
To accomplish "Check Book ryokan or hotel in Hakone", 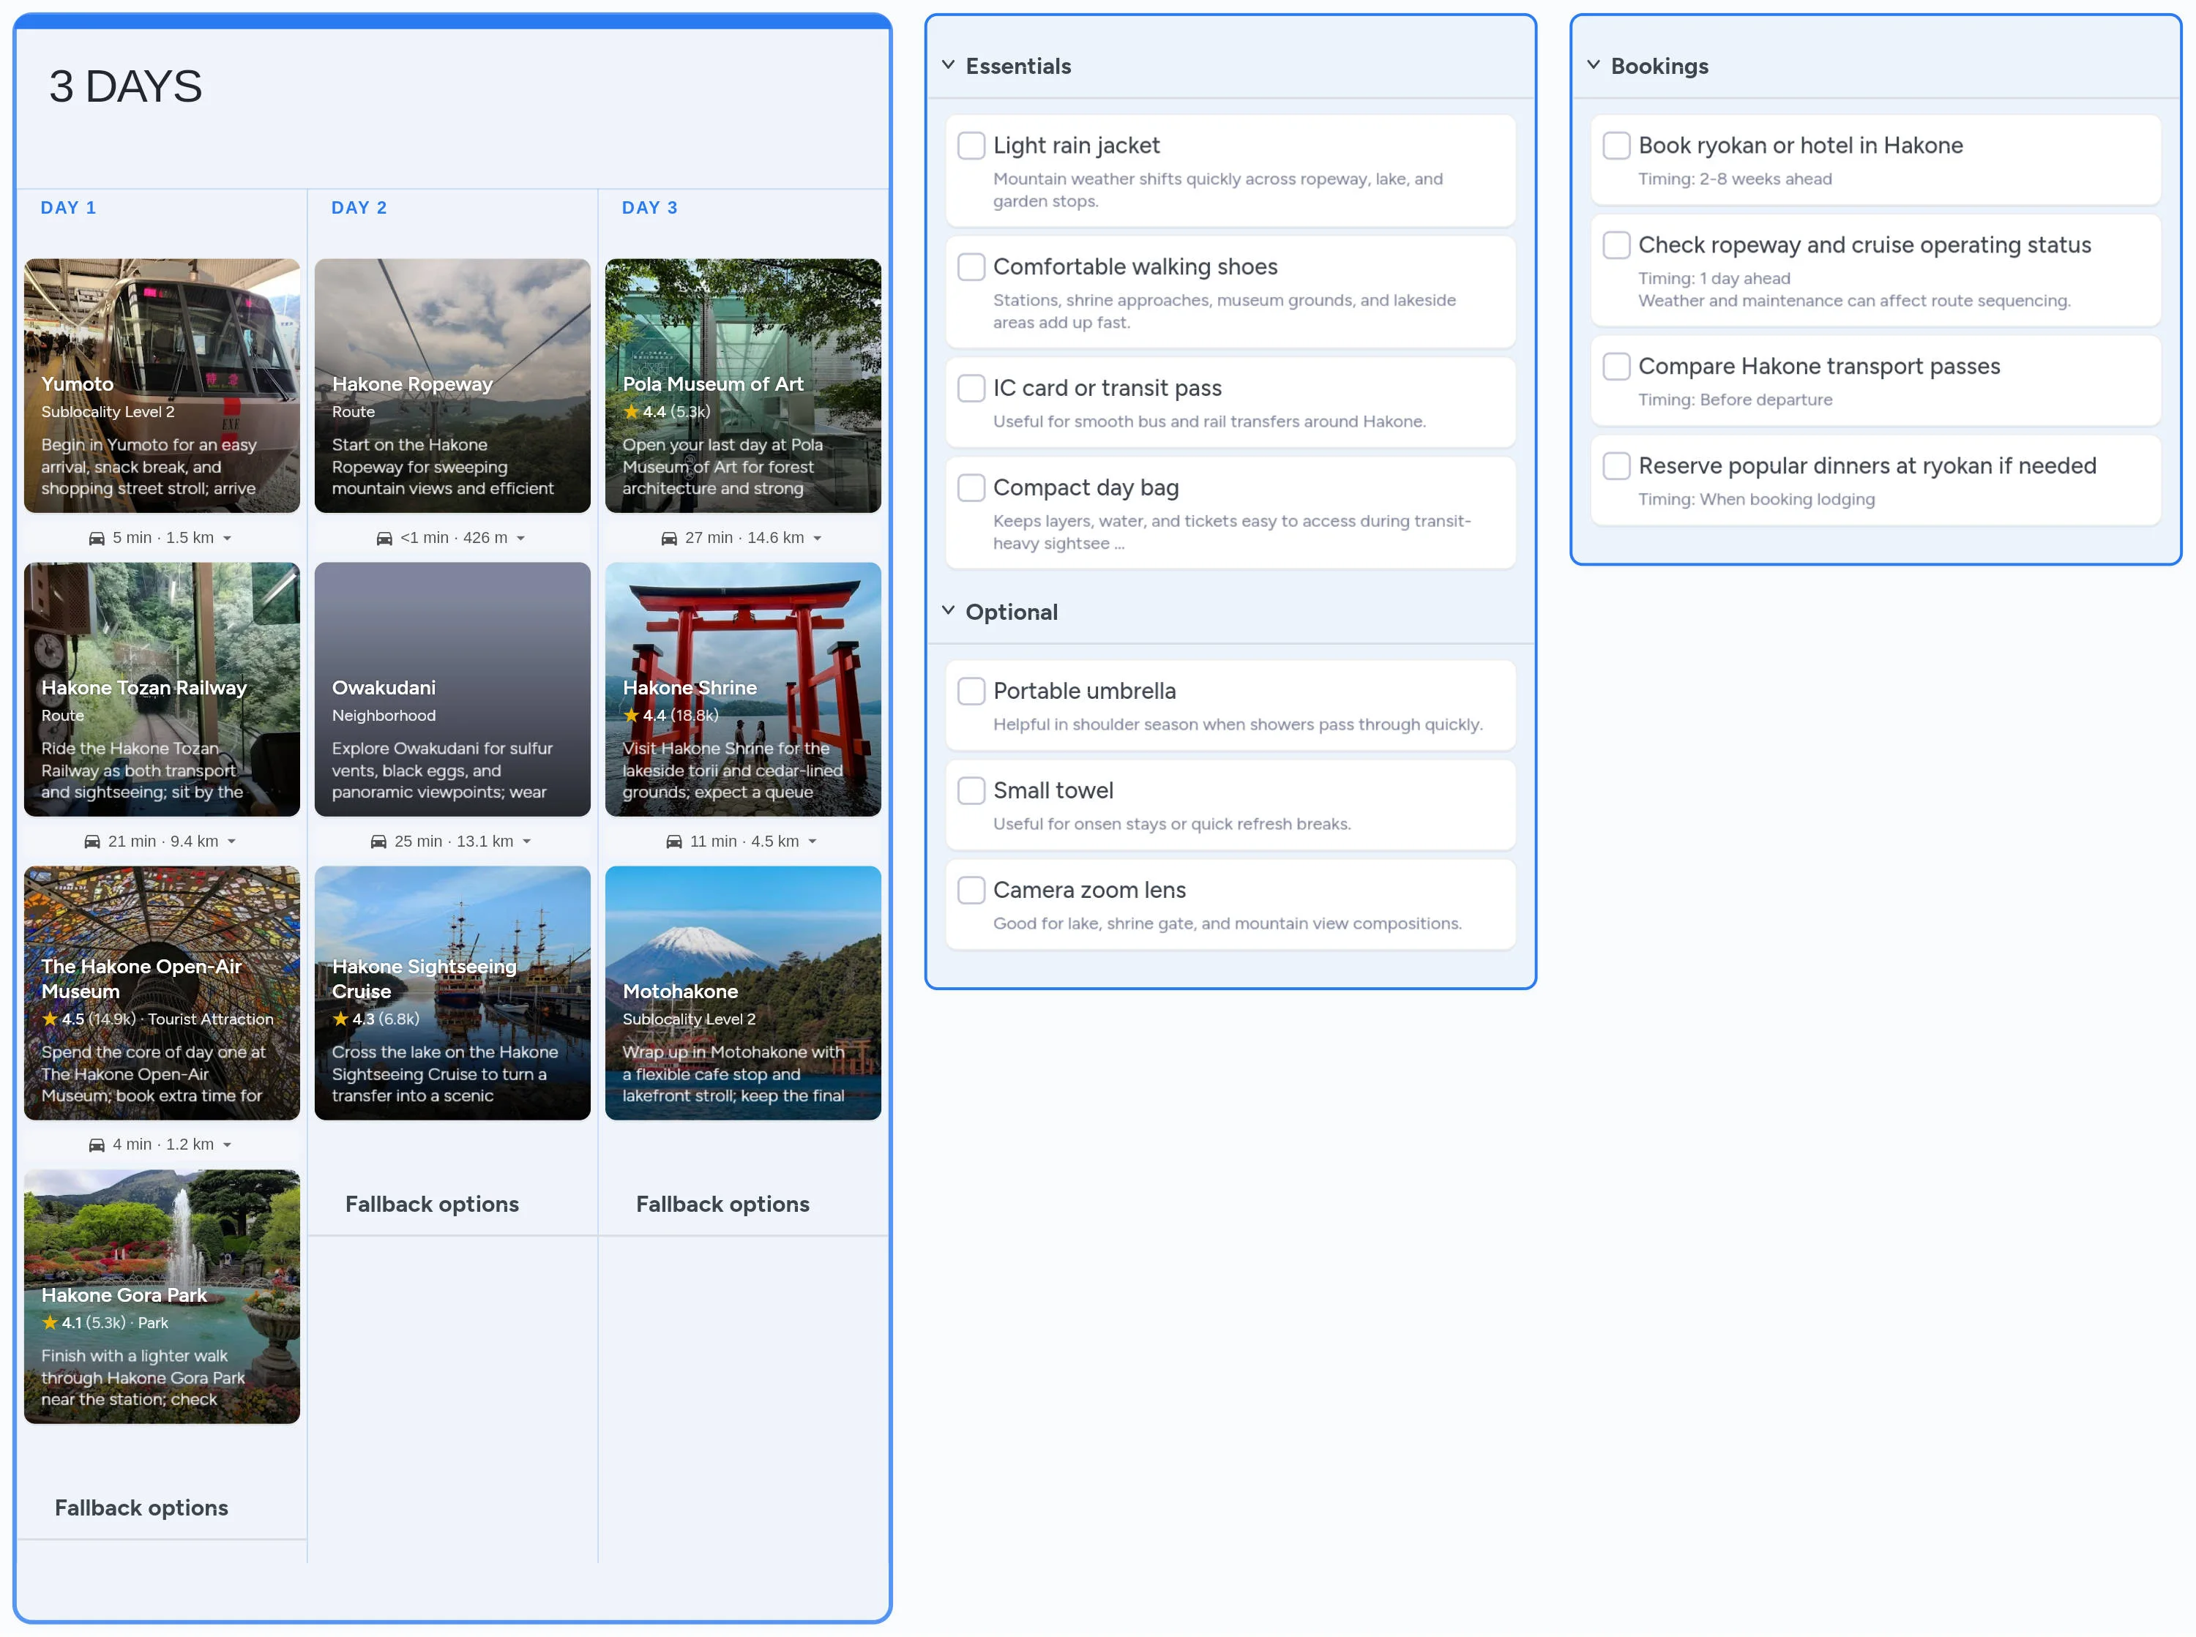I will 1616,145.
